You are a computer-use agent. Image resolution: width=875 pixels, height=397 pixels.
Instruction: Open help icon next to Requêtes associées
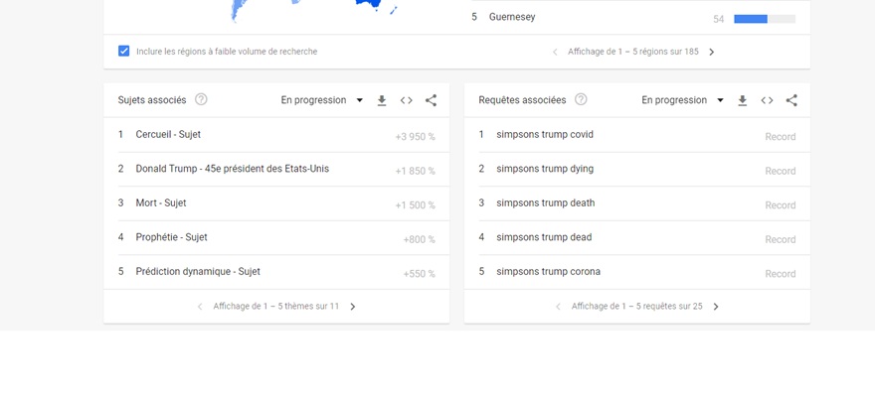tap(581, 99)
